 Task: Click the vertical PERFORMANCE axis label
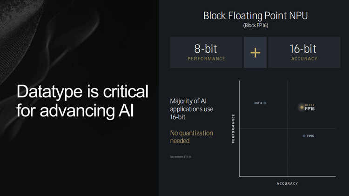click(233, 128)
